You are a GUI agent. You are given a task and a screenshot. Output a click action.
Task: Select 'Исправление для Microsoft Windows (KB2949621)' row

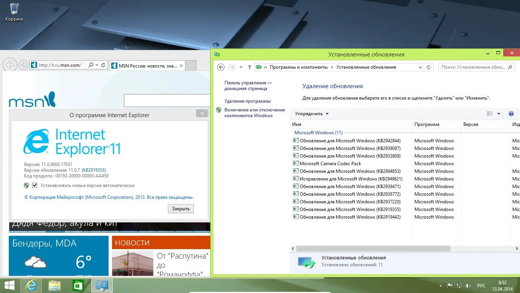tap(348, 179)
